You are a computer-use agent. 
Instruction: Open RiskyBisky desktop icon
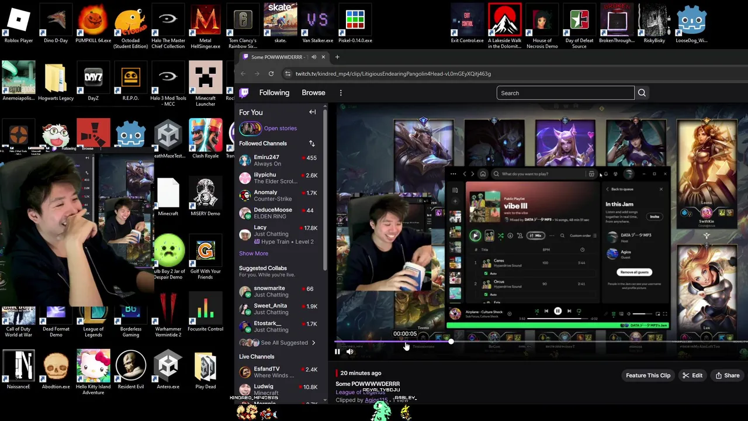(654, 23)
